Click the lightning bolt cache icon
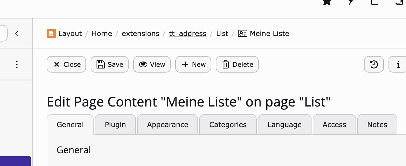The image size is (406, 166). point(351,2)
